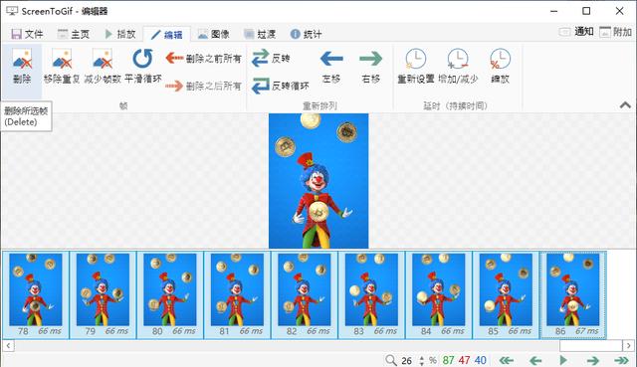Go to next frame arrow
637x367 pixels.
coord(593,360)
